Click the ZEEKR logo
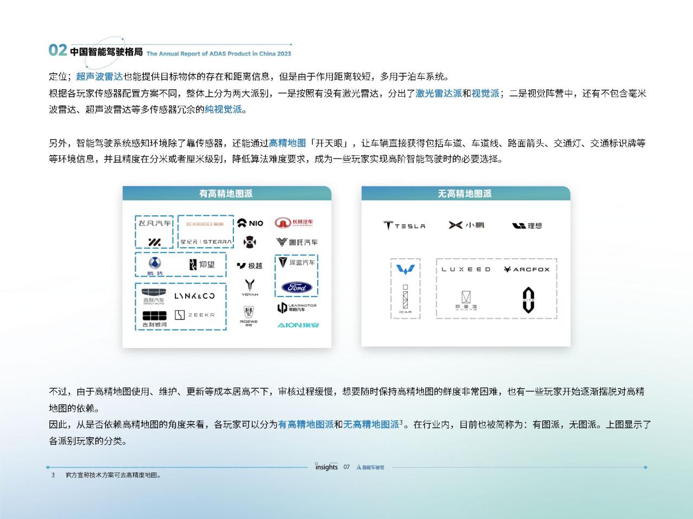Viewport: 693px width, 519px height. coord(195,314)
